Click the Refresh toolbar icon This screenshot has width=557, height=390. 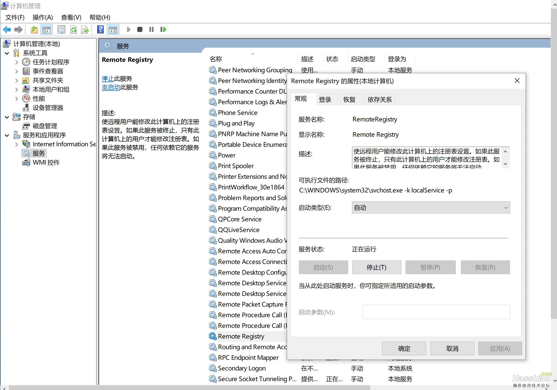pos(74,30)
